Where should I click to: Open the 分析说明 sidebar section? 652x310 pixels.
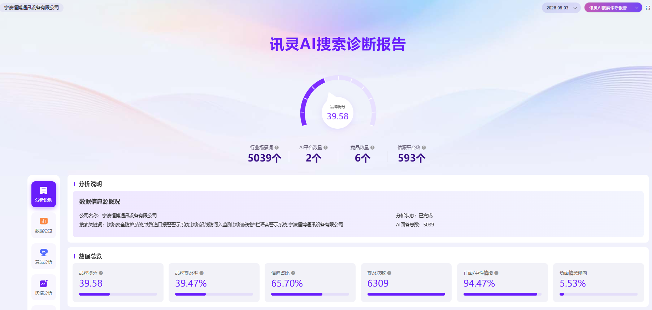pos(44,194)
